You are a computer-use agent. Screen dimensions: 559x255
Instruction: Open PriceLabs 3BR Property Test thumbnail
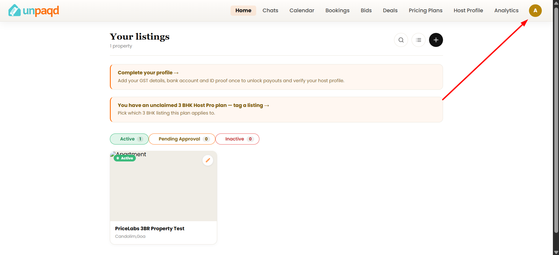point(164,186)
